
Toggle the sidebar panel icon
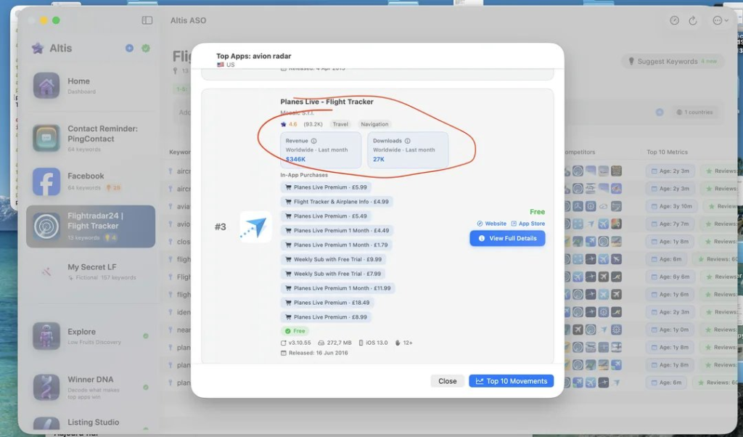coord(147,20)
